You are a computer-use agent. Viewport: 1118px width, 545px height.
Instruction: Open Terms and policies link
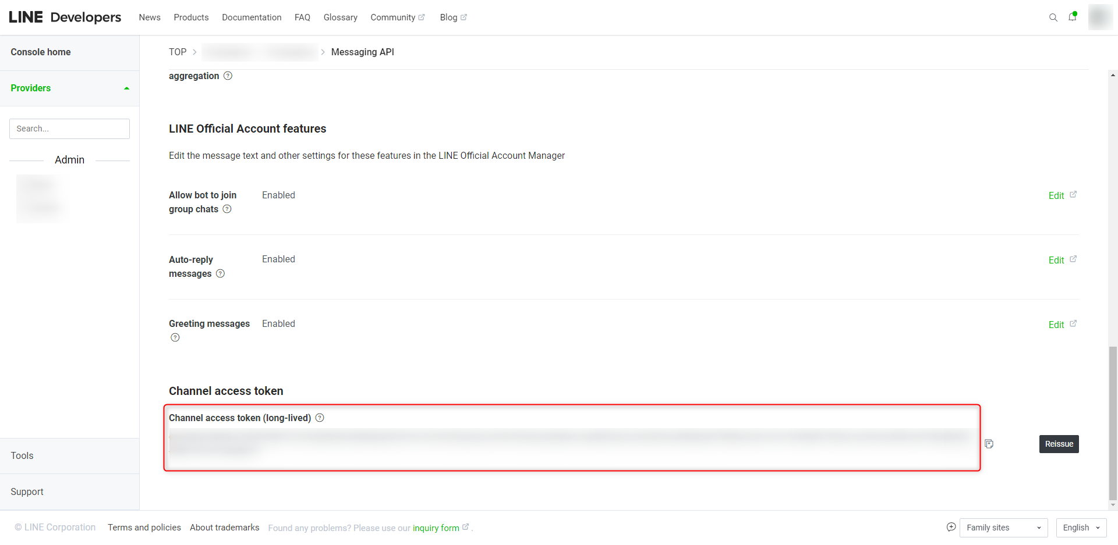coord(144,528)
